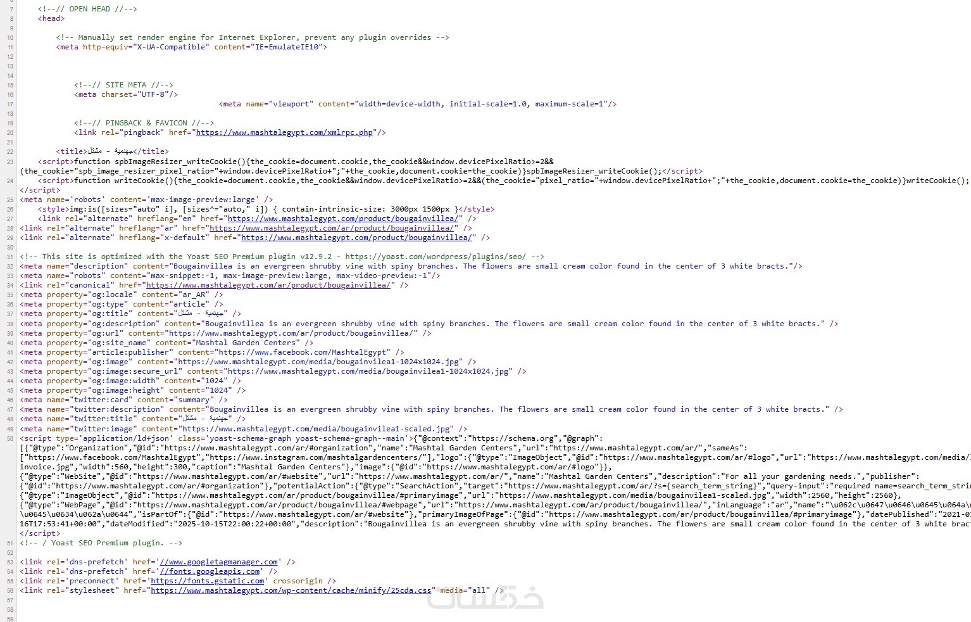971x622 pixels.
Task: Click the "SITE META" comment
Action: point(123,85)
